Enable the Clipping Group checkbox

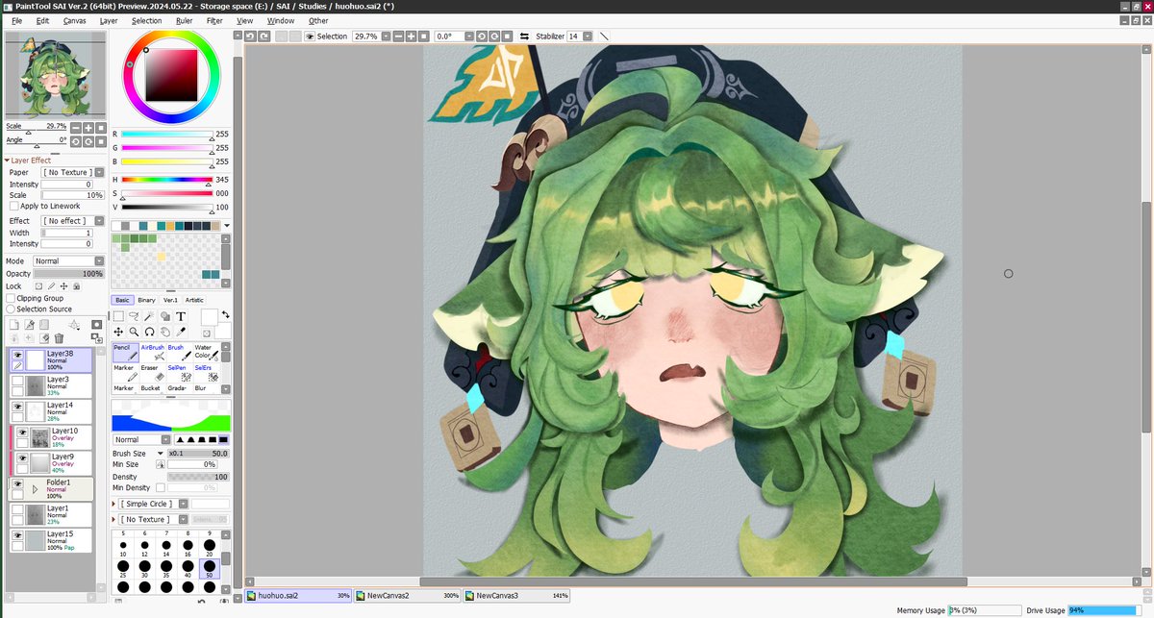click(11, 298)
